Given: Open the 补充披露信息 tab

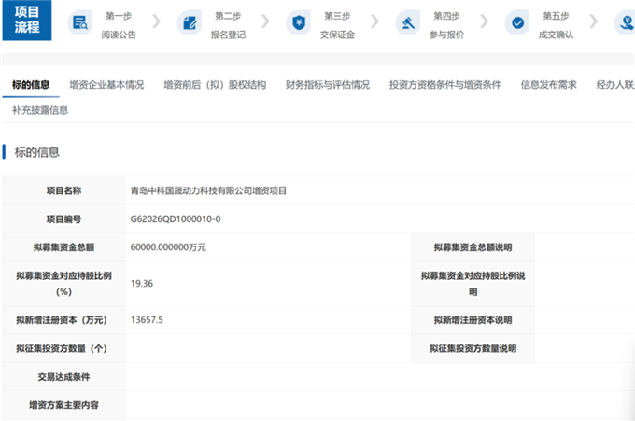Looking at the screenshot, I should point(40,110).
